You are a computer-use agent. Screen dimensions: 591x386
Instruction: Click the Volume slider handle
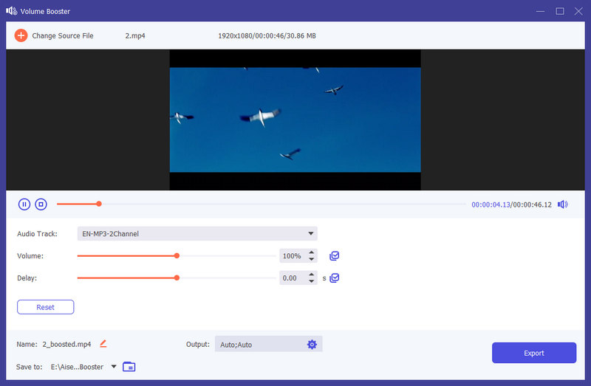(x=177, y=256)
